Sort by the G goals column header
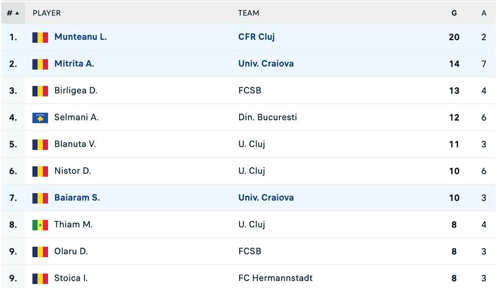This screenshot has width=497, height=288. point(454,13)
